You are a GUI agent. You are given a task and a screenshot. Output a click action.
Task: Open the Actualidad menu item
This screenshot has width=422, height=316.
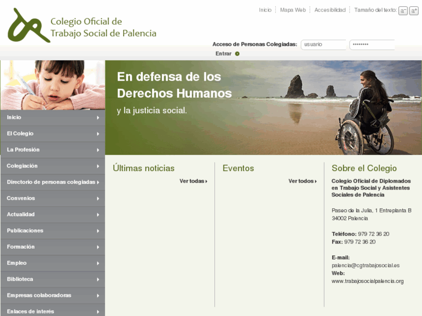click(x=53, y=215)
